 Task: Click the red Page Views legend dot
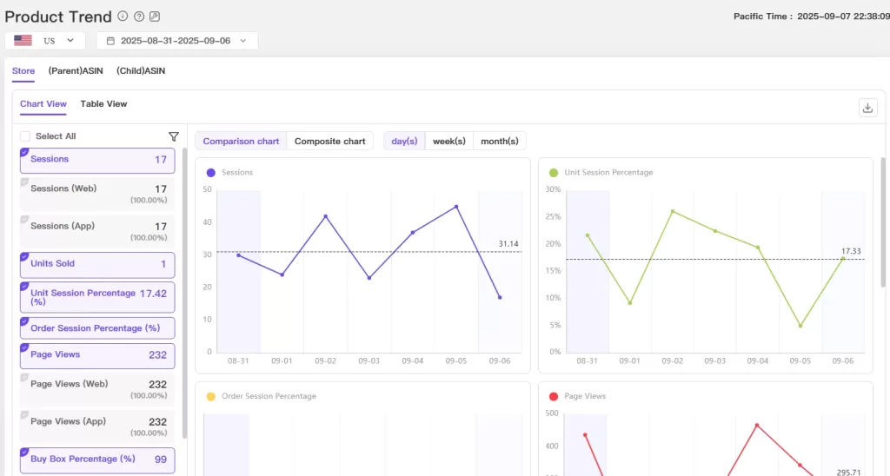point(554,397)
